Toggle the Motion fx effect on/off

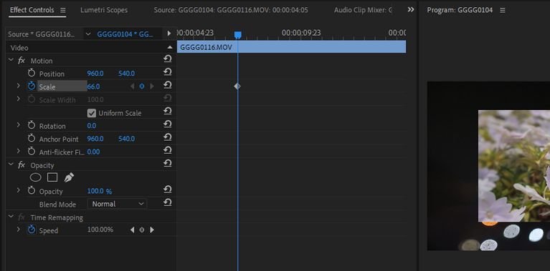(x=22, y=61)
